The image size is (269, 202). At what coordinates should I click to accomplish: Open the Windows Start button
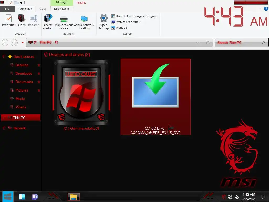pos(8,197)
